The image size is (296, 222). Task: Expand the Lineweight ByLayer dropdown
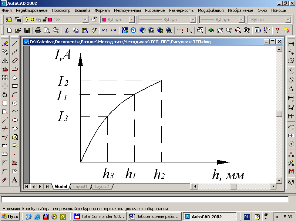pyautogui.click(x=242, y=20)
